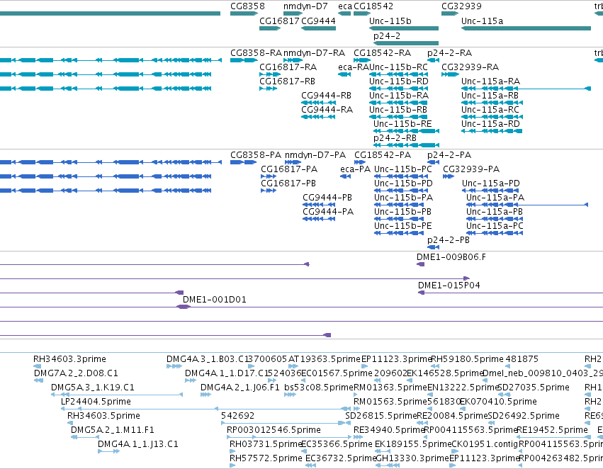The width and height of the screenshot is (603, 469).
Task: Select EST LP24404.5prime
Action: [205, 409]
